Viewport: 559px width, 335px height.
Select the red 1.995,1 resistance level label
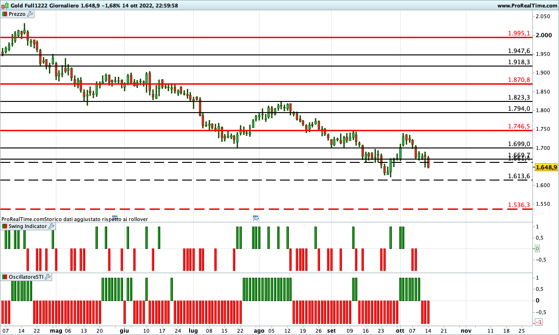pyautogui.click(x=519, y=33)
